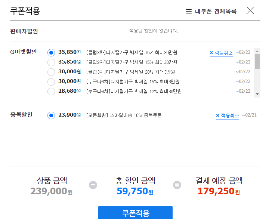Open 내쿠폰 전체목록 link
This screenshot has width=269, height=219.
(216, 11)
